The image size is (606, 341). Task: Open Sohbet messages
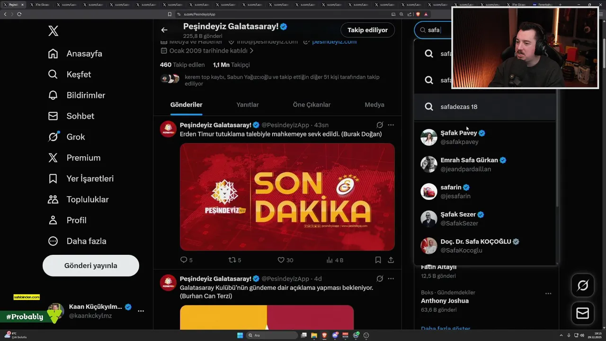(71, 116)
